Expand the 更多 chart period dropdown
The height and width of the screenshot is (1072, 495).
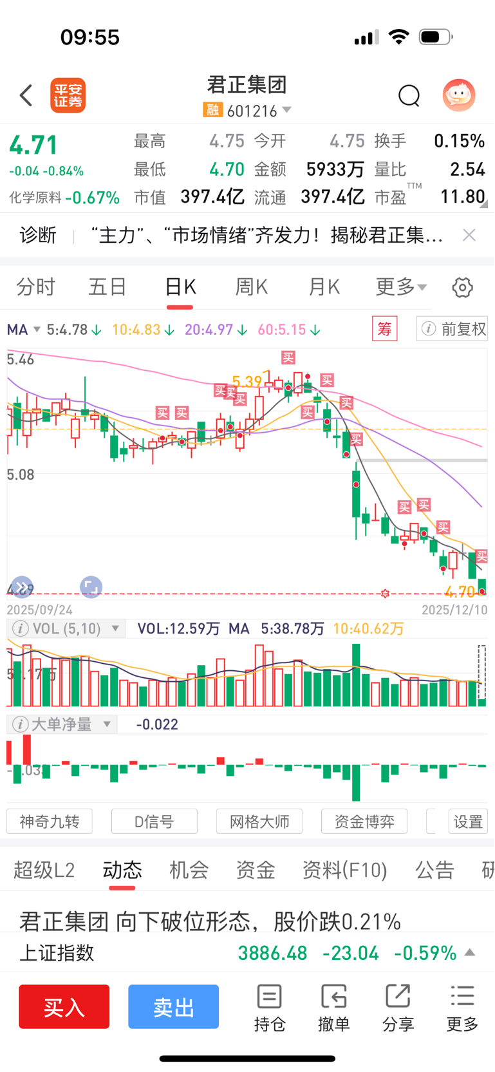click(x=401, y=287)
